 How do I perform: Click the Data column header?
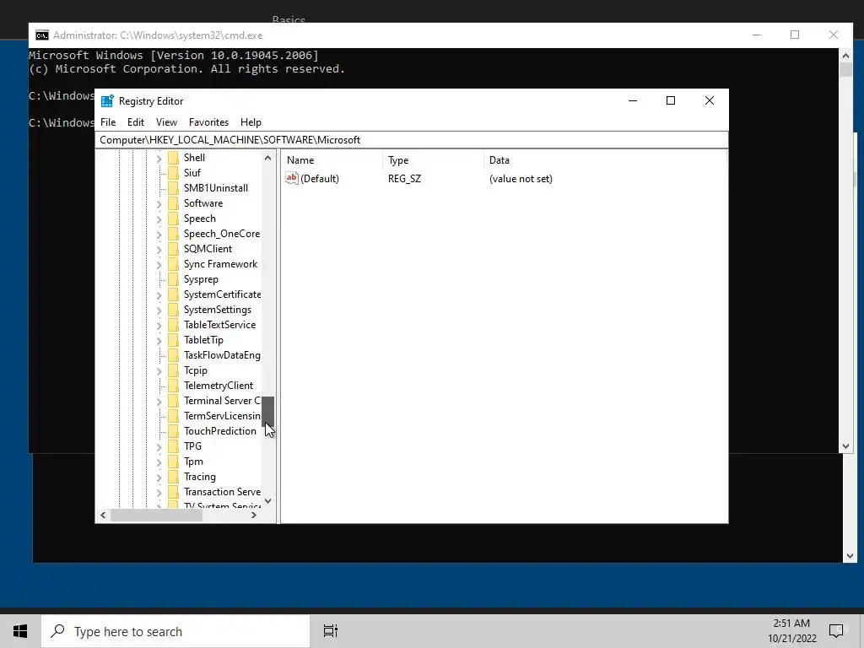click(x=605, y=160)
